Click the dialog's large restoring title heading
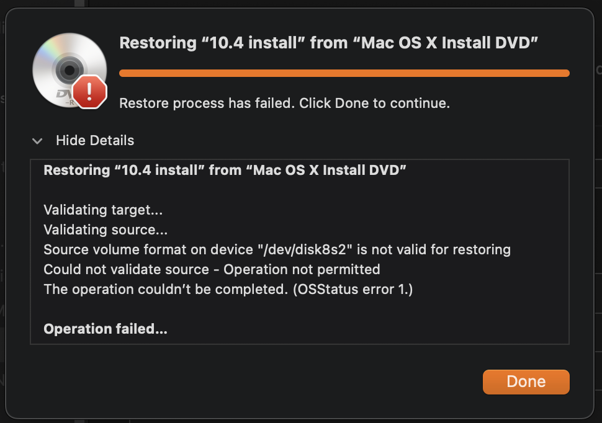 328,43
